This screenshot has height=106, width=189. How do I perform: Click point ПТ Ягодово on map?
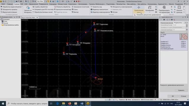(78, 43)
